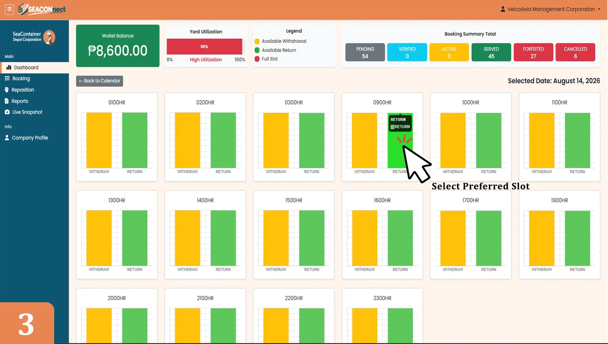Click the Selected Date August 14, 2026 text
The width and height of the screenshot is (608, 344).
(x=554, y=81)
